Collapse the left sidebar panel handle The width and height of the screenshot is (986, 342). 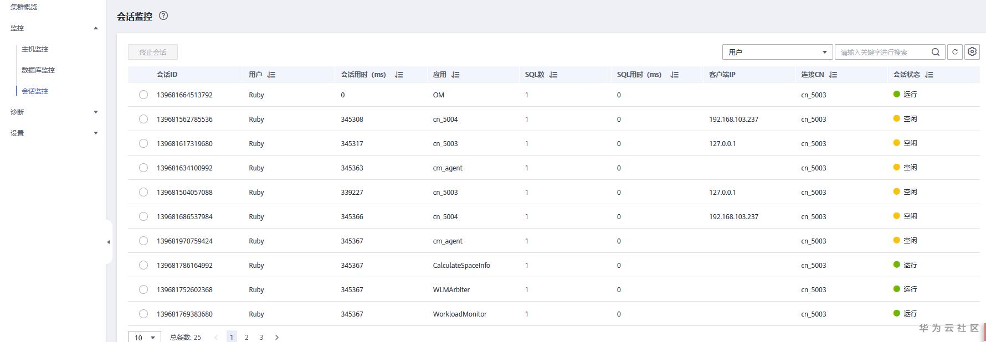[x=109, y=242]
